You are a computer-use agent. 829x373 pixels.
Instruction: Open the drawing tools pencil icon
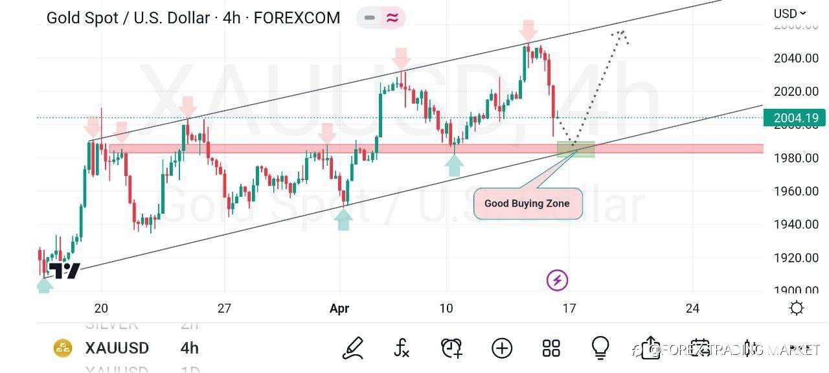pos(352,348)
